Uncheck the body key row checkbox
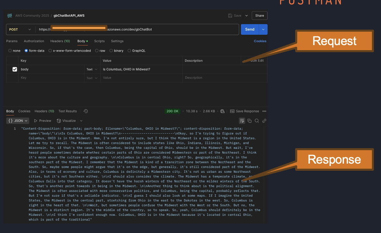The height and width of the screenshot is (233, 381). pyautogui.click(x=15, y=69)
